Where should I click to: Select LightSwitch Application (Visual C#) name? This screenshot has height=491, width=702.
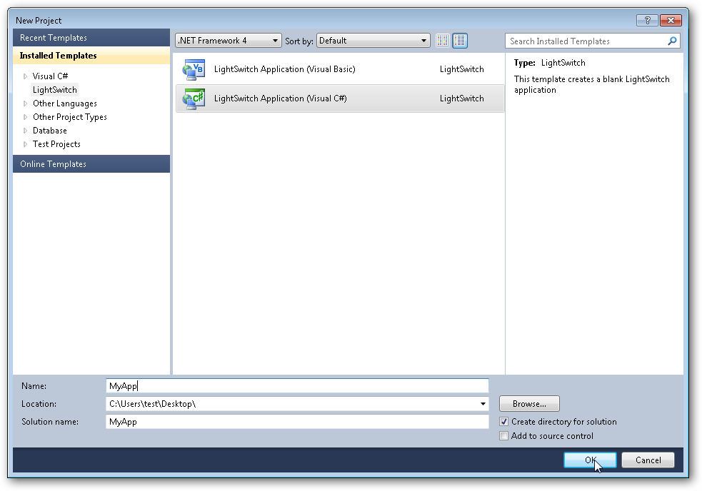click(280, 98)
